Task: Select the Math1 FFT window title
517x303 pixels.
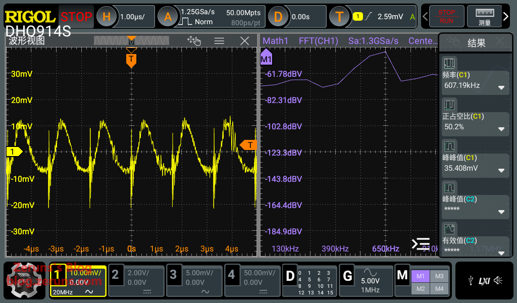Action: click(275, 41)
